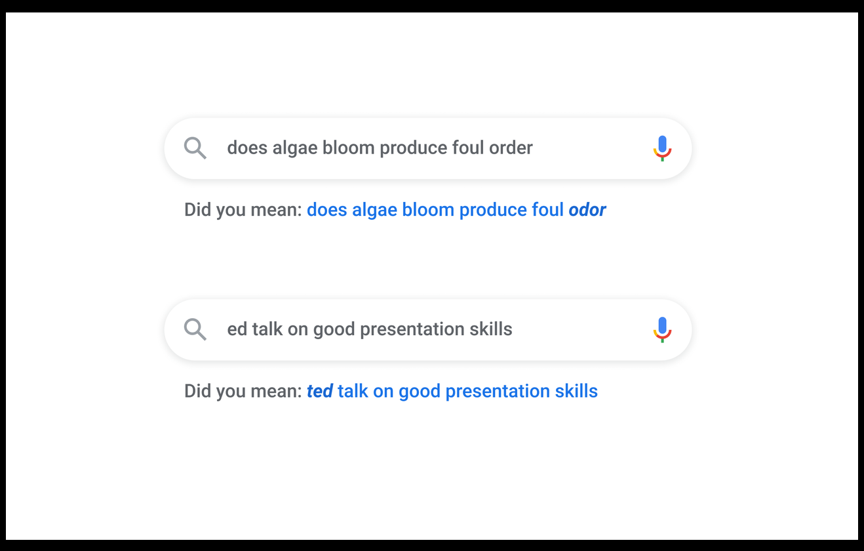864x551 pixels.
Task: Open suggestion 'ted talk on good presentation skills'
Action: pos(452,391)
